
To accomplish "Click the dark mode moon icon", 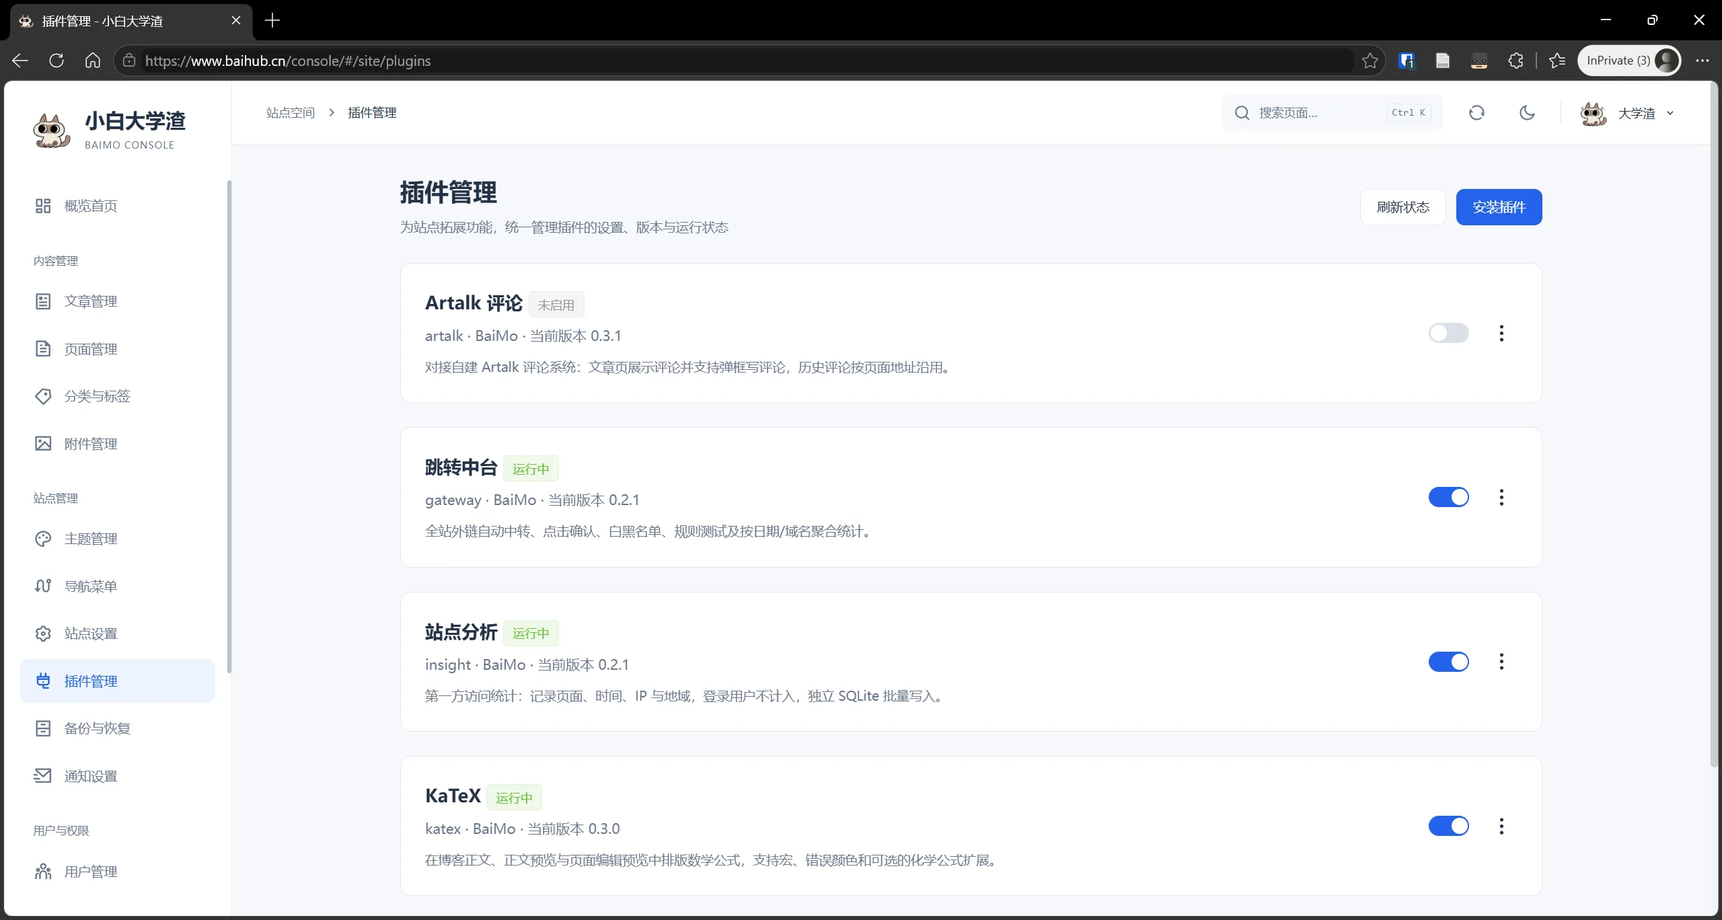I will pyautogui.click(x=1527, y=113).
